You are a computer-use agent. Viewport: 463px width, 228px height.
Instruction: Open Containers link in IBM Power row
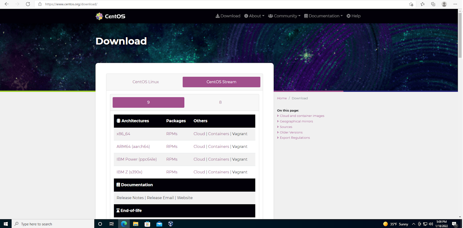tap(218, 159)
